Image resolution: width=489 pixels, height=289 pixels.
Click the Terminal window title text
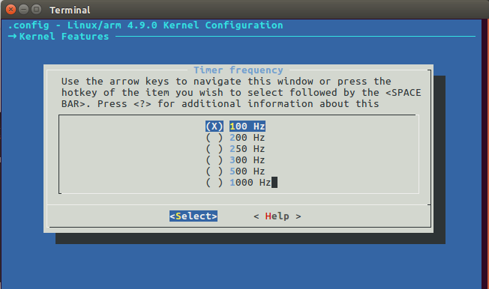pos(70,10)
